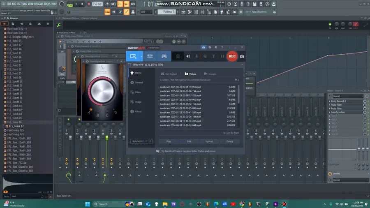Click the Play button below the video list
Screen dimensions: 370x208
point(169,141)
